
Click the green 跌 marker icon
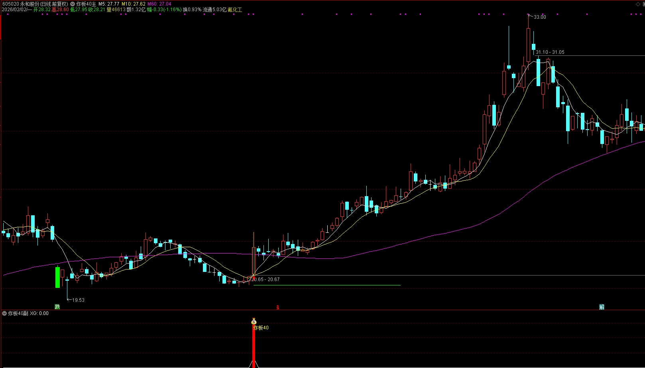click(57, 307)
